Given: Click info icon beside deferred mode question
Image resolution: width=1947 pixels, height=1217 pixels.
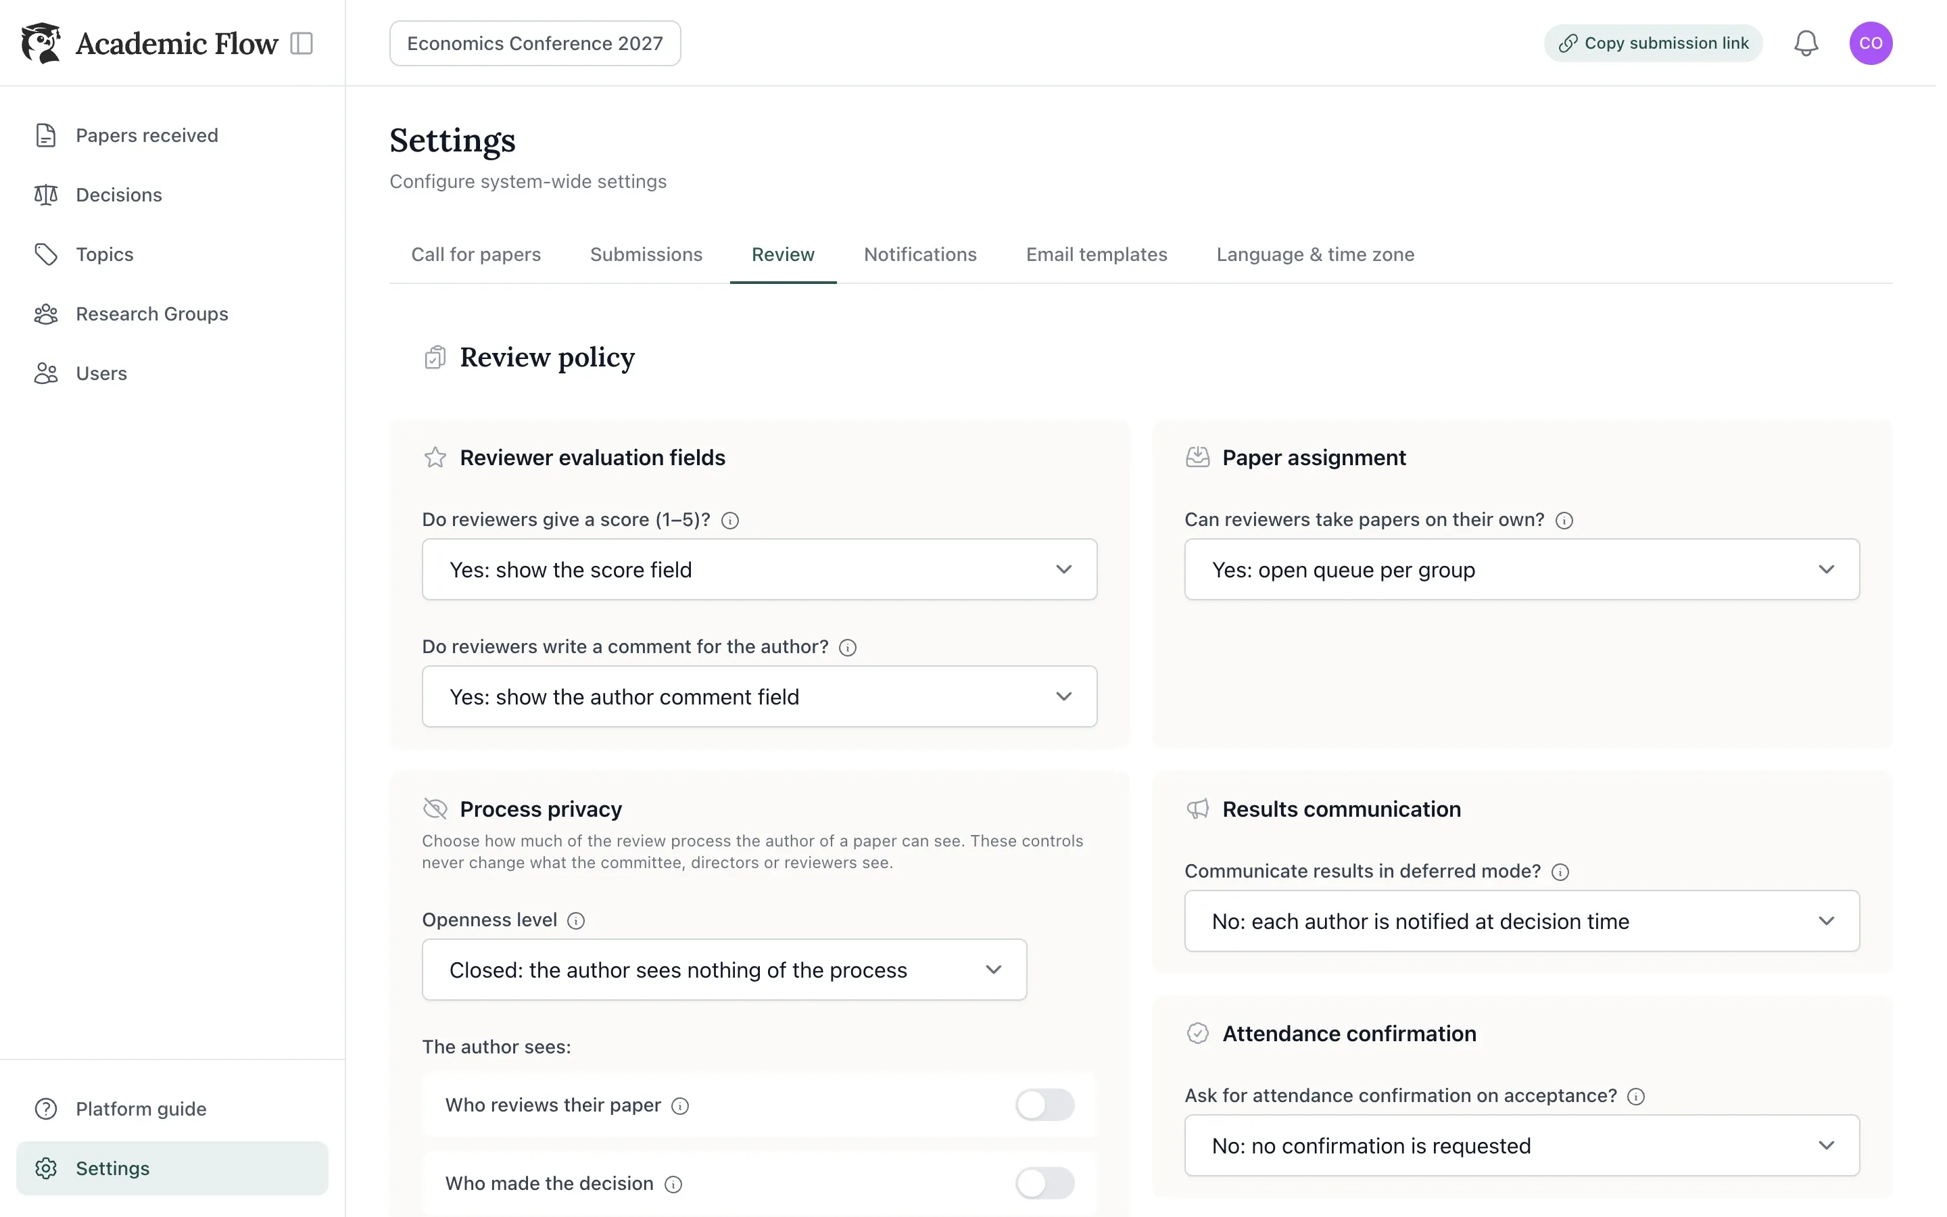Looking at the screenshot, I should tap(1560, 872).
